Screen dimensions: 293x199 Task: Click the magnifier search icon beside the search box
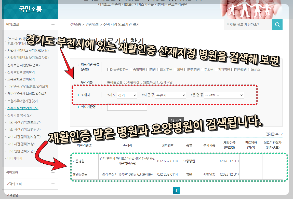coord(277,24)
